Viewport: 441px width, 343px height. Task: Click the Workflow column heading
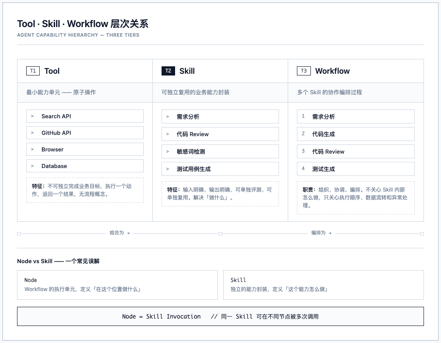(x=332, y=71)
